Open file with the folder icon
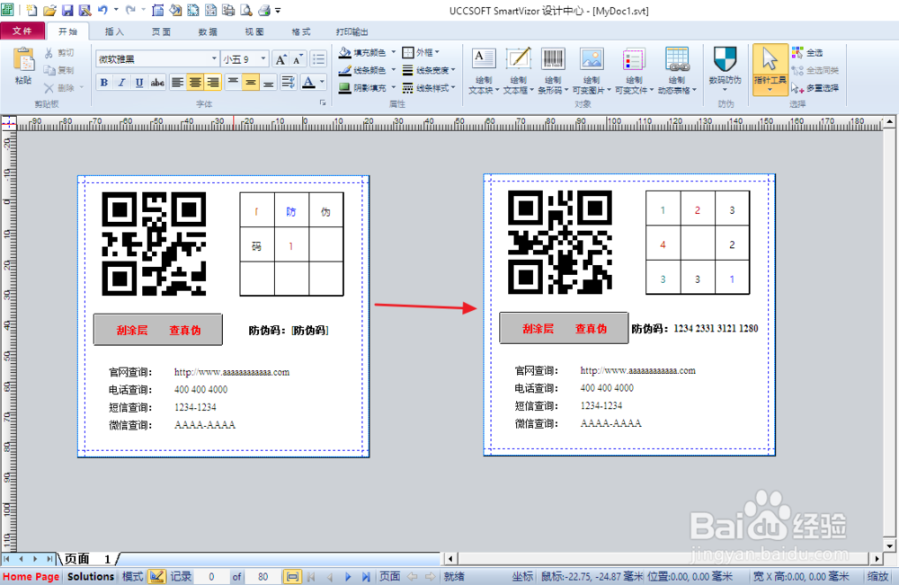The width and height of the screenshot is (899, 585). pyautogui.click(x=49, y=10)
